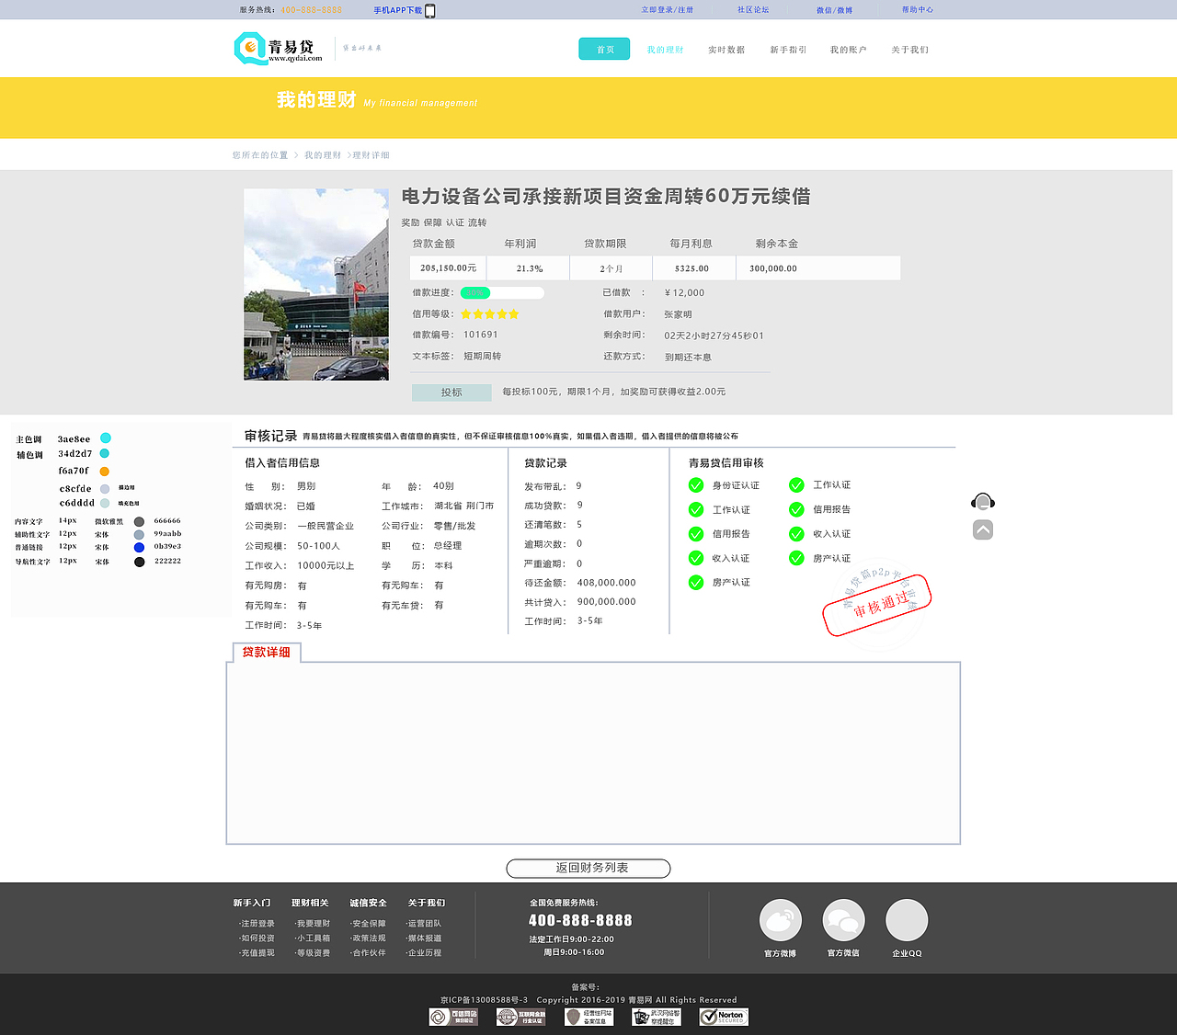1177x1035 pixels.
Task: Click the 可信网站 verification badge
Action: click(x=453, y=1017)
